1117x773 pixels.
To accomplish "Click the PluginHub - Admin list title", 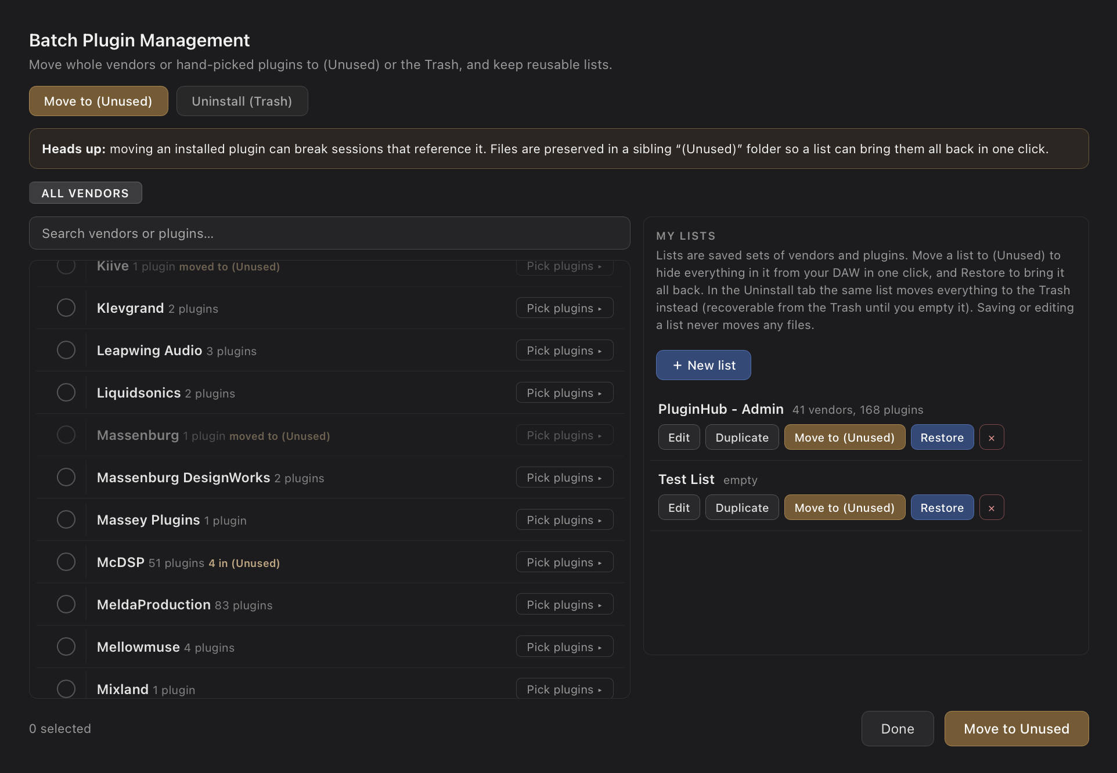I will coord(721,409).
